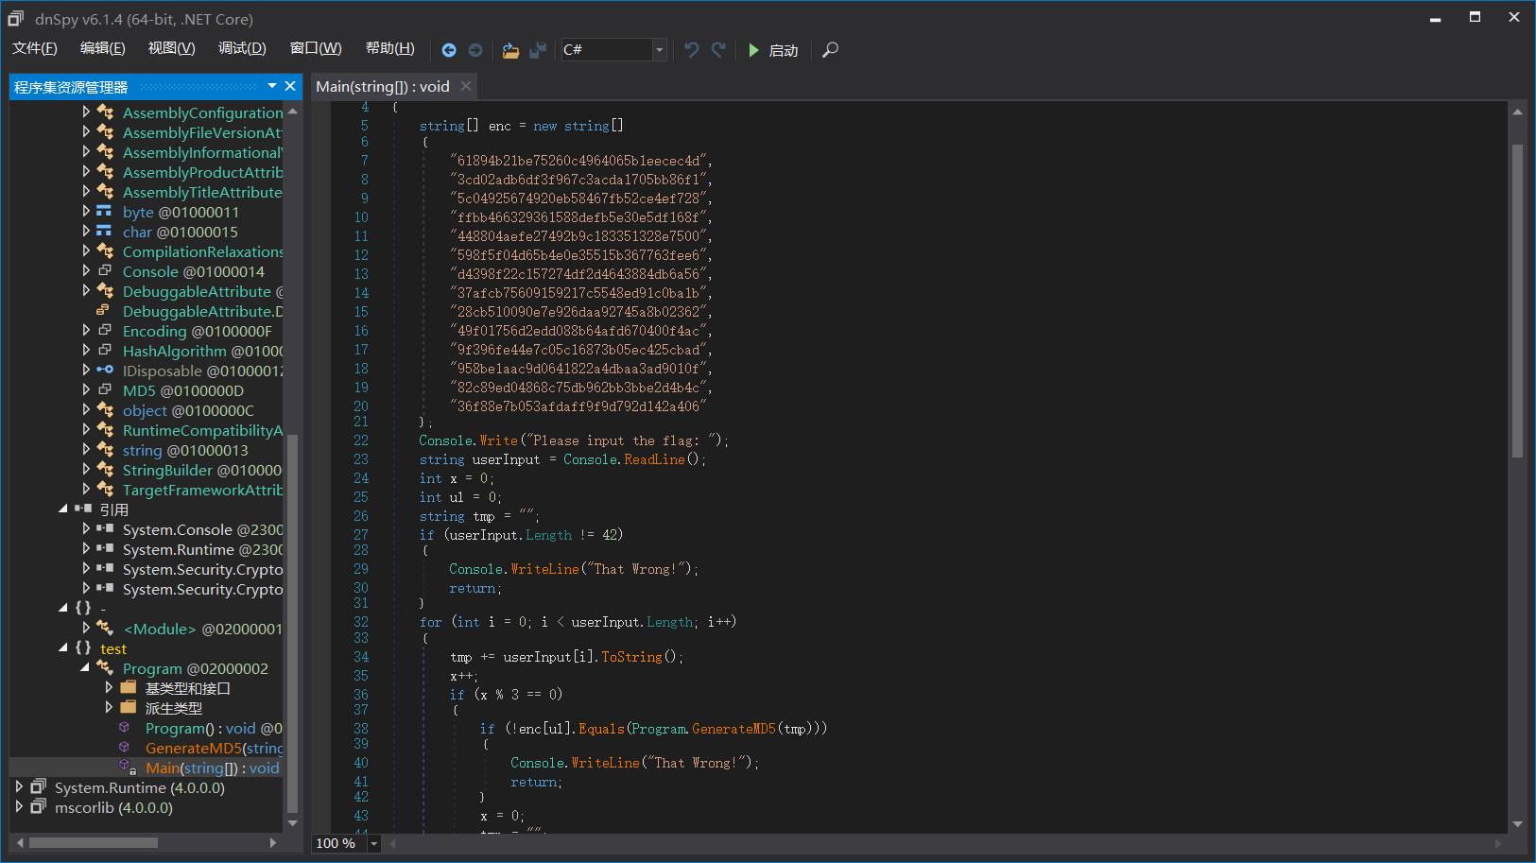Image resolution: width=1536 pixels, height=863 pixels.
Task: Expand the MD5 @0100000D node
Action: [x=86, y=389]
